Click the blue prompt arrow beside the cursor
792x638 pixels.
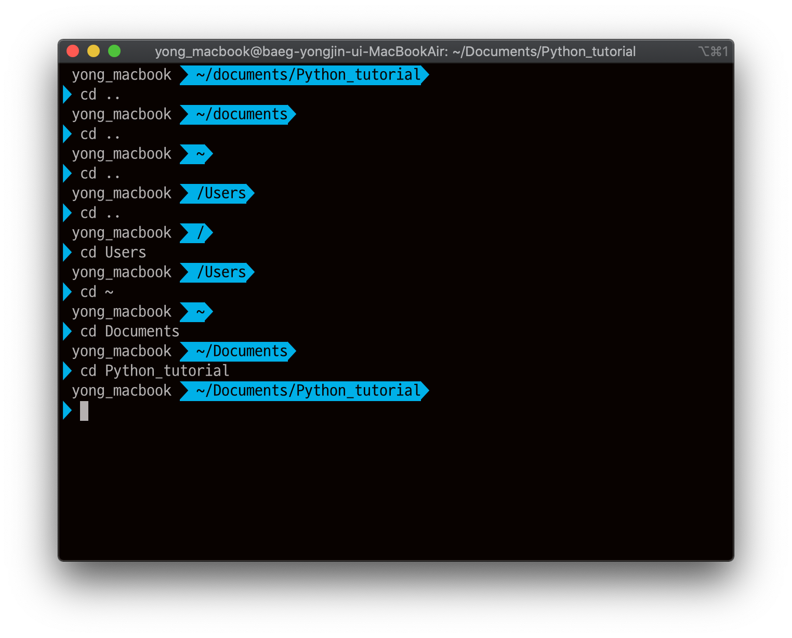[x=68, y=410]
